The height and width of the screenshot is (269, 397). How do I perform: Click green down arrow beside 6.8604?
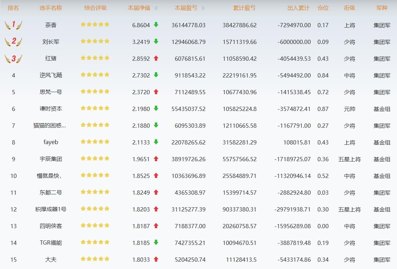point(156,24)
